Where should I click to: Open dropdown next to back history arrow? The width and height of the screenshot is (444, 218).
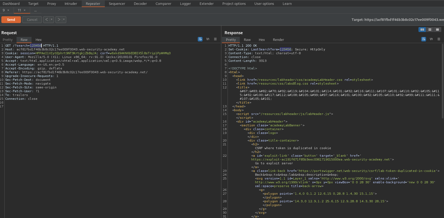click(52, 20)
